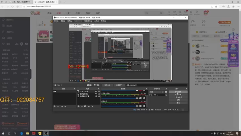Image resolution: width=241 pixels, height=136 pixels.
Task: Open the scene transition properties gear
Action: coord(166,92)
